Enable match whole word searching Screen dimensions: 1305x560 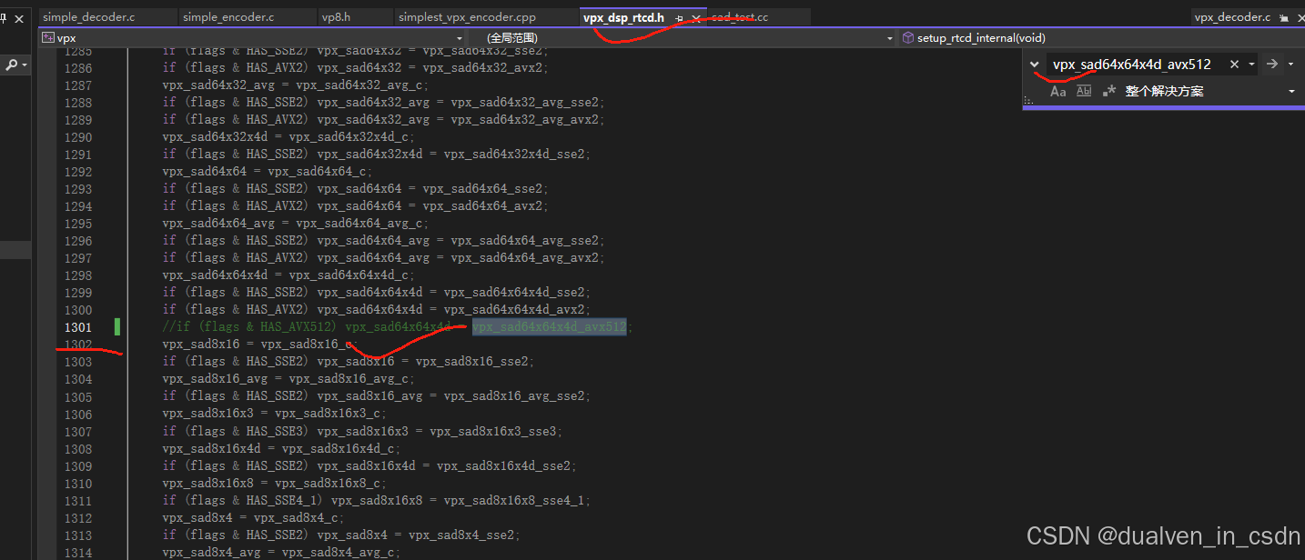[x=1083, y=91]
